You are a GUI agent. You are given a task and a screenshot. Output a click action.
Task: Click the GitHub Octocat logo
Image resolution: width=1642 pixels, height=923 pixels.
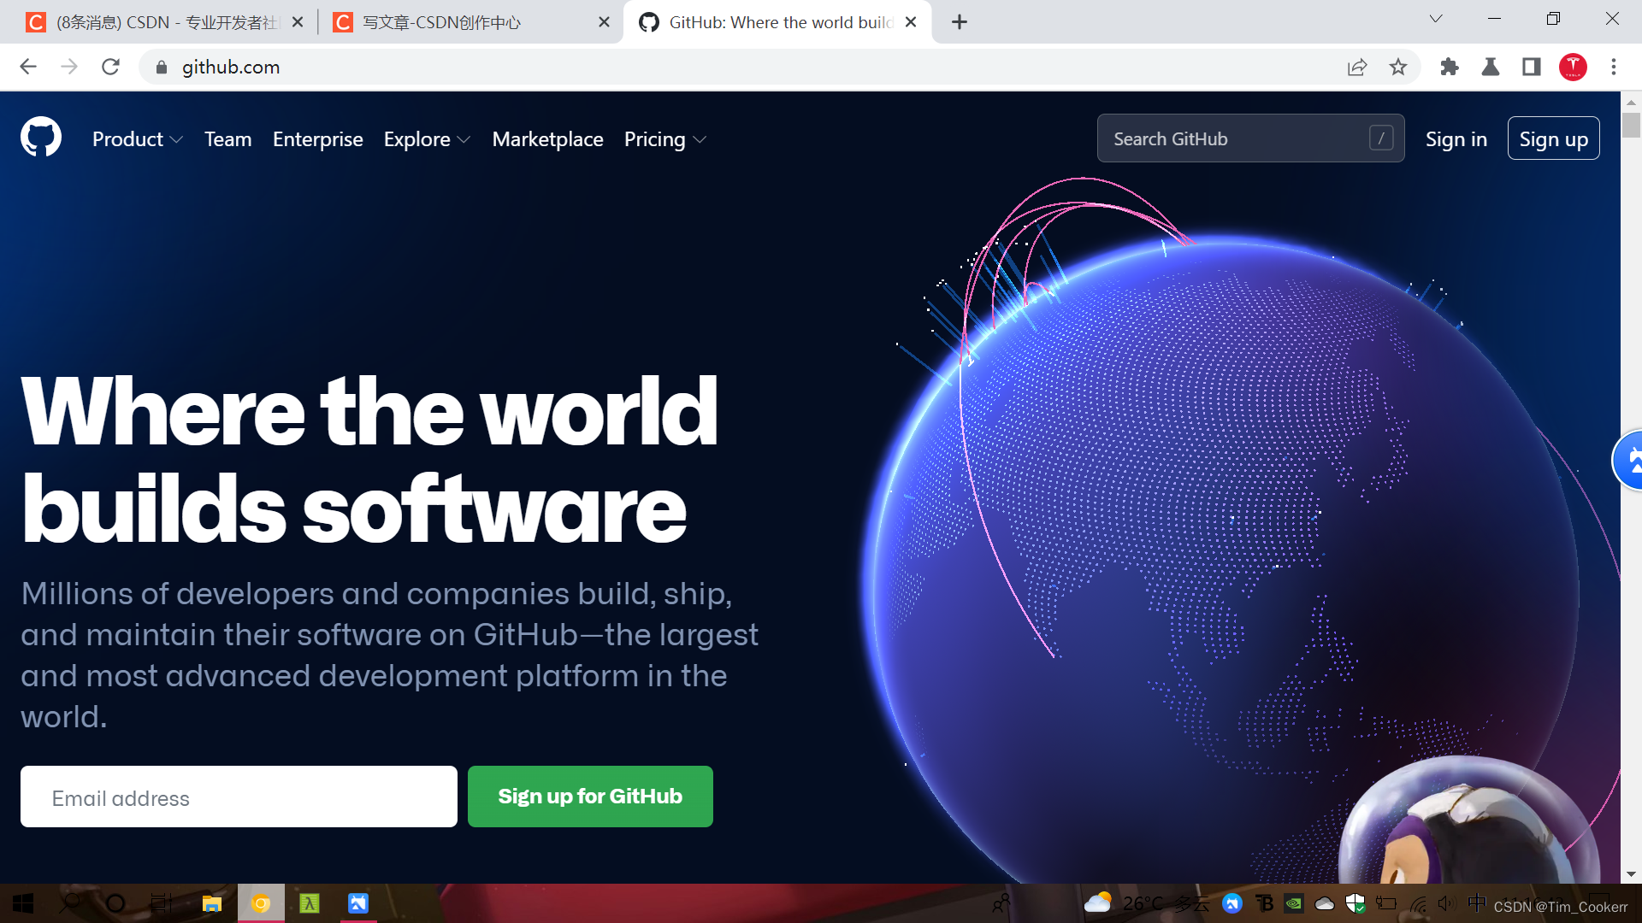pos(41,138)
